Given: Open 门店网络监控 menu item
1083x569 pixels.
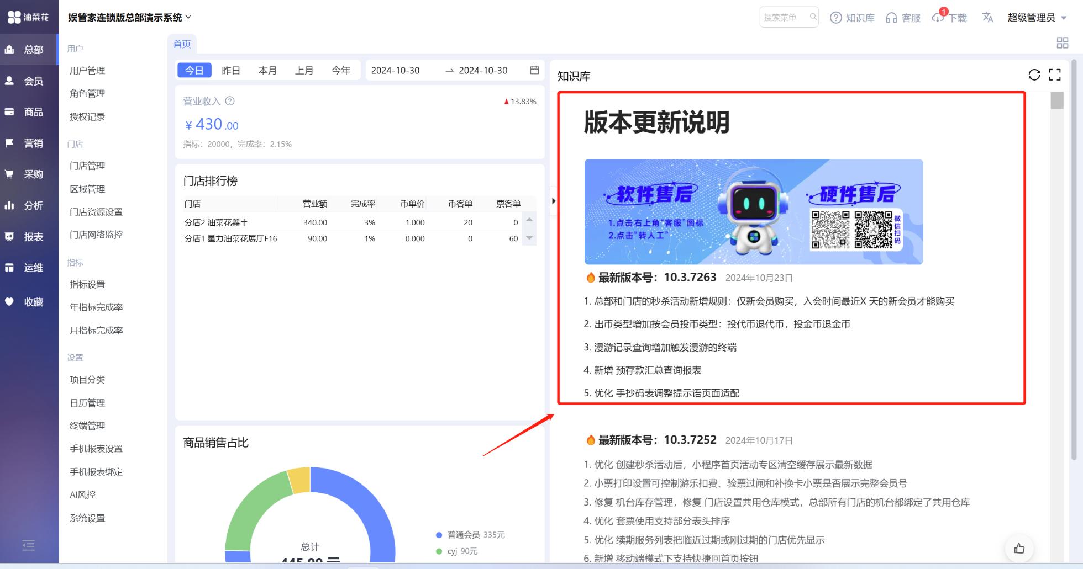Looking at the screenshot, I should coord(96,235).
